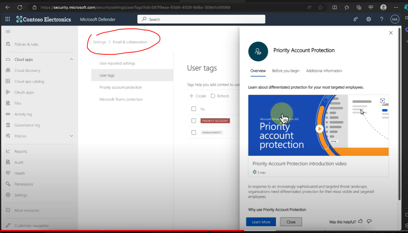Screen dimensions: 408x233
Task: Close the Priority Account Protection panel with X
Action: click(391, 33)
